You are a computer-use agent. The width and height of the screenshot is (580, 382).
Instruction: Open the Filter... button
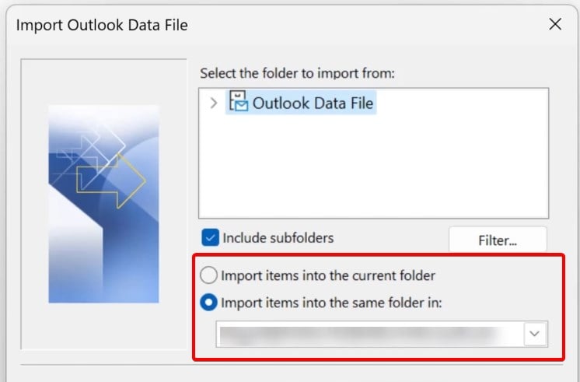(x=498, y=240)
